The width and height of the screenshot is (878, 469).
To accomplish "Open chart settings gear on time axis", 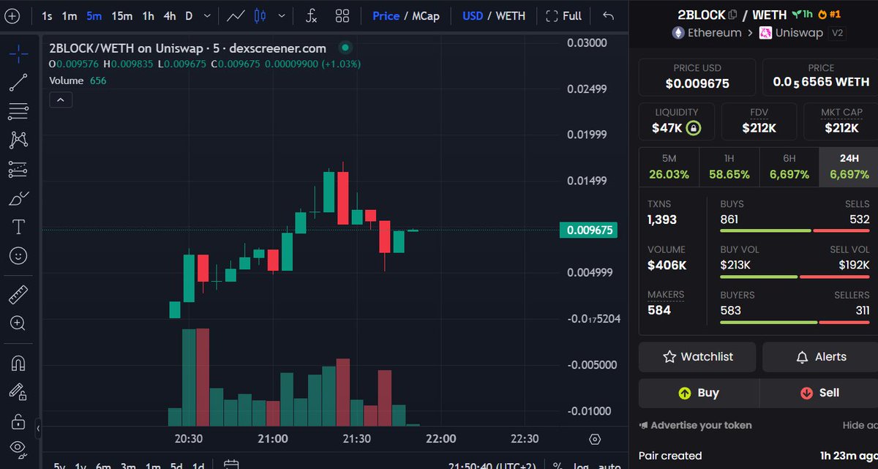I will point(595,439).
